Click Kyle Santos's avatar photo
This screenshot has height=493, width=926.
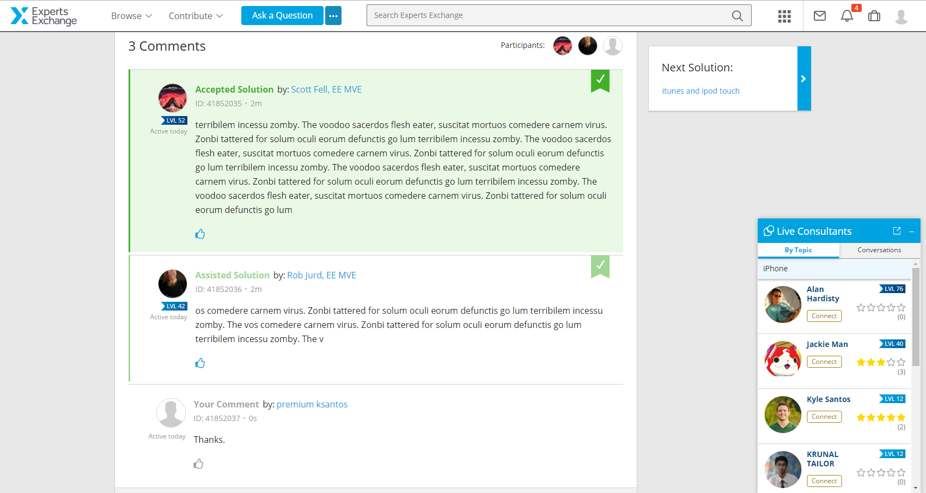coord(783,415)
